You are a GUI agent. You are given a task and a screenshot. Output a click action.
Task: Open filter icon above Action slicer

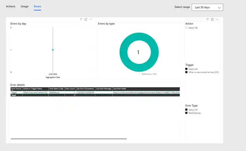[x=208, y=19]
